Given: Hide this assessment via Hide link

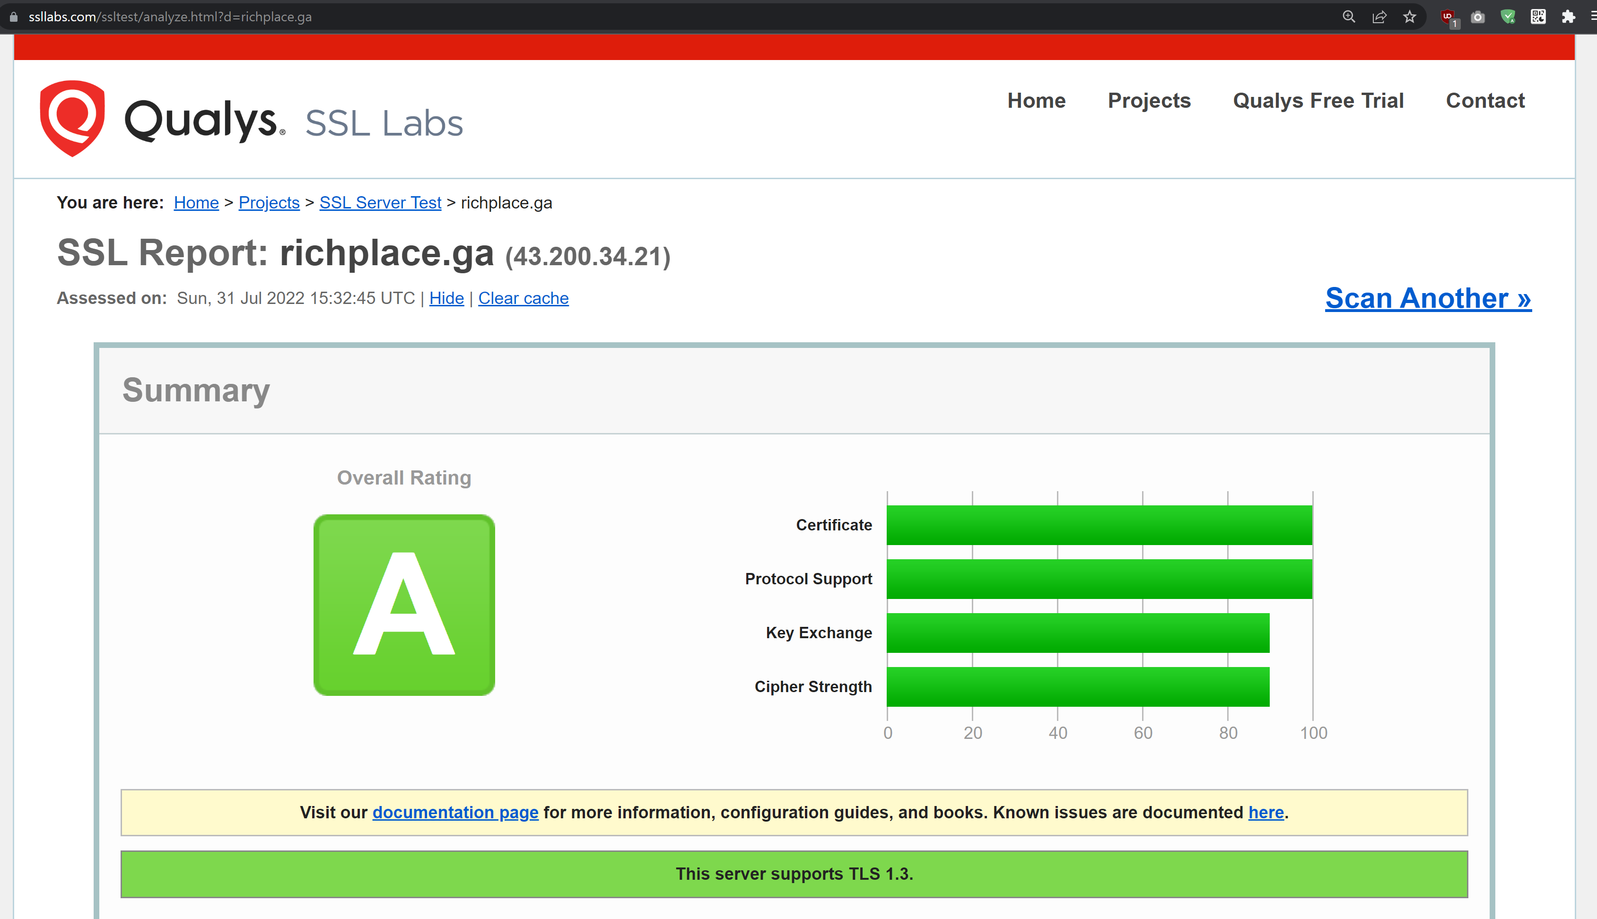Looking at the screenshot, I should (446, 298).
